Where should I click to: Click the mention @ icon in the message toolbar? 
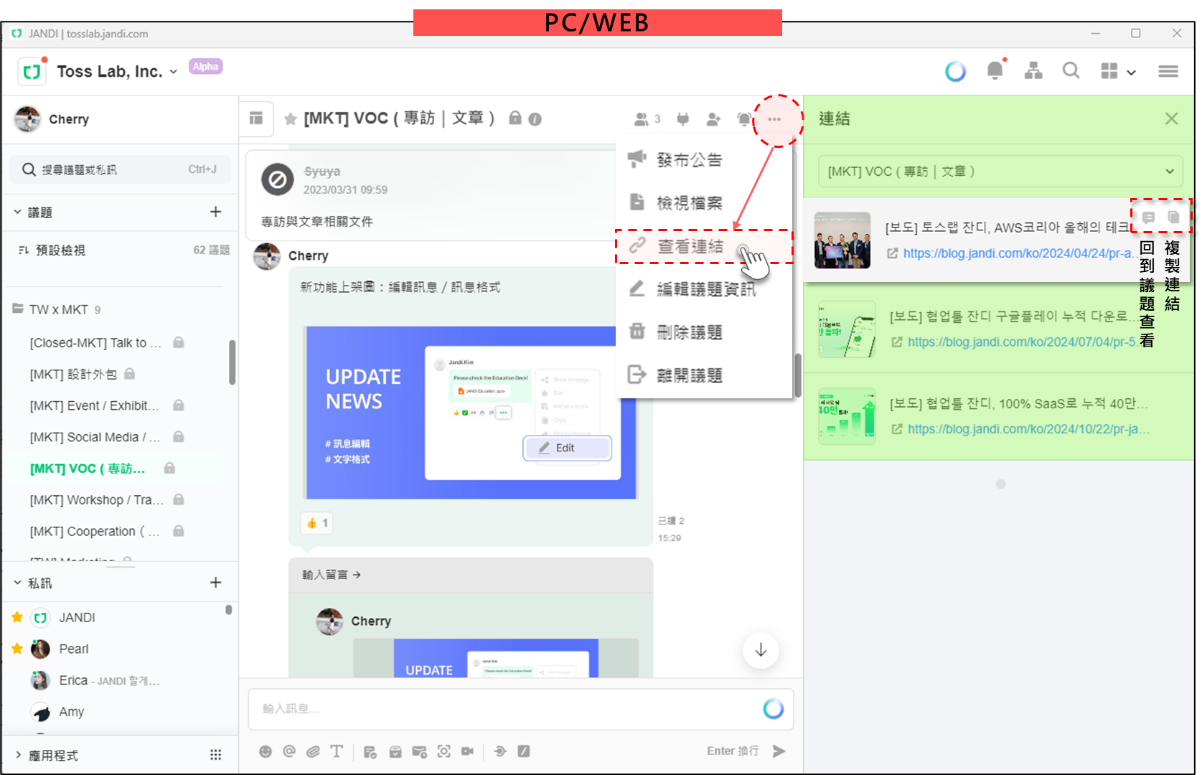289,751
